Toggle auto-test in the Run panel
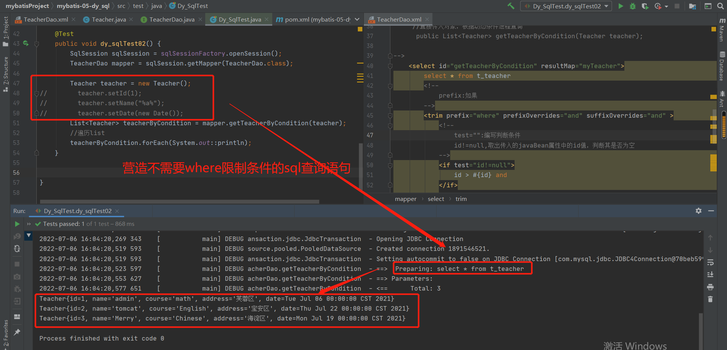 point(17,249)
